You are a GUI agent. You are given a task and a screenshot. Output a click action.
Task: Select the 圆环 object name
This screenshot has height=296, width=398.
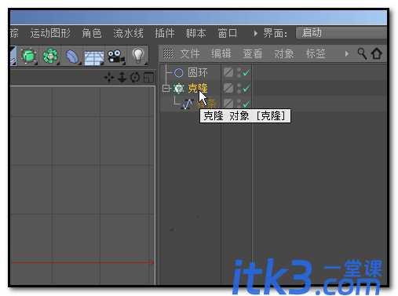(x=198, y=73)
